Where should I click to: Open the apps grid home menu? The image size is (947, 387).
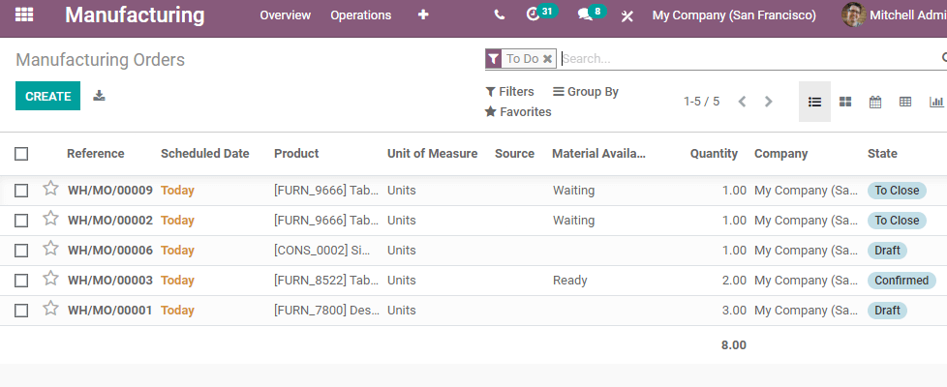tap(24, 15)
